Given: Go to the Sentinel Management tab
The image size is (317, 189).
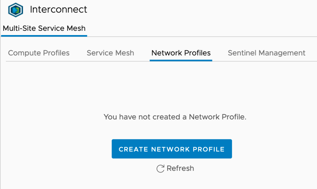Looking at the screenshot, I should click(266, 53).
